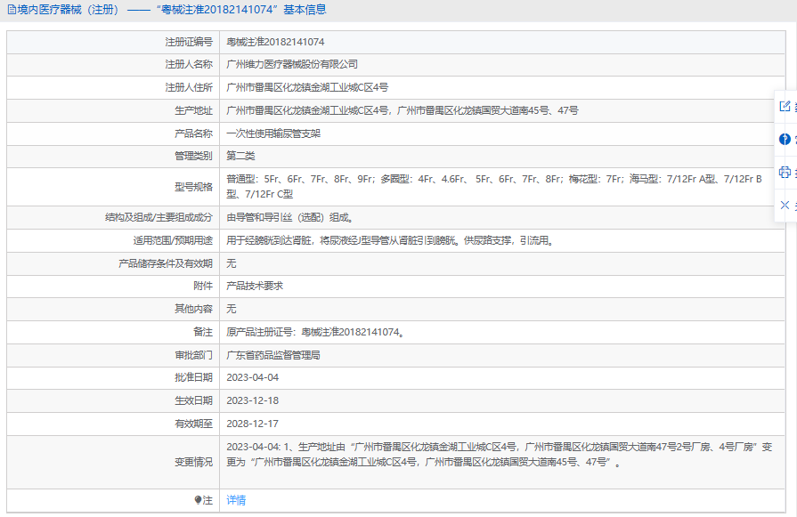Select registrant name 广州维力医疗器械股份有限公司
Viewport: 797px width, 517px height.
(292, 64)
